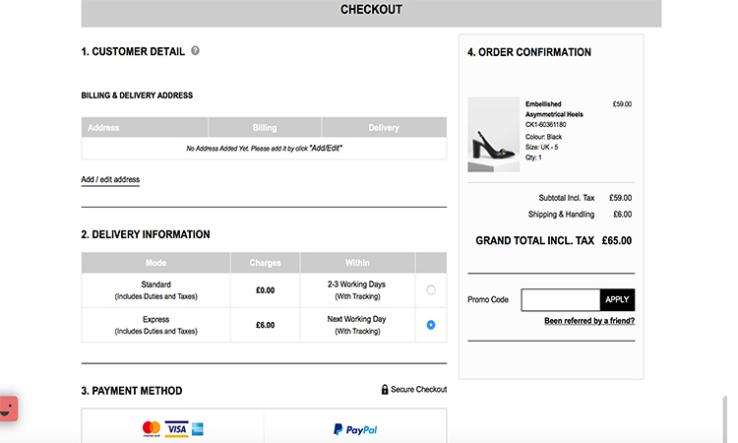The height and width of the screenshot is (443, 738).
Task: Click the Delivery column header
Action: pos(384,127)
